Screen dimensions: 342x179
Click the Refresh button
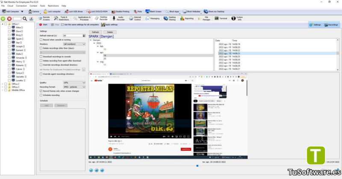(x=95, y=32)
